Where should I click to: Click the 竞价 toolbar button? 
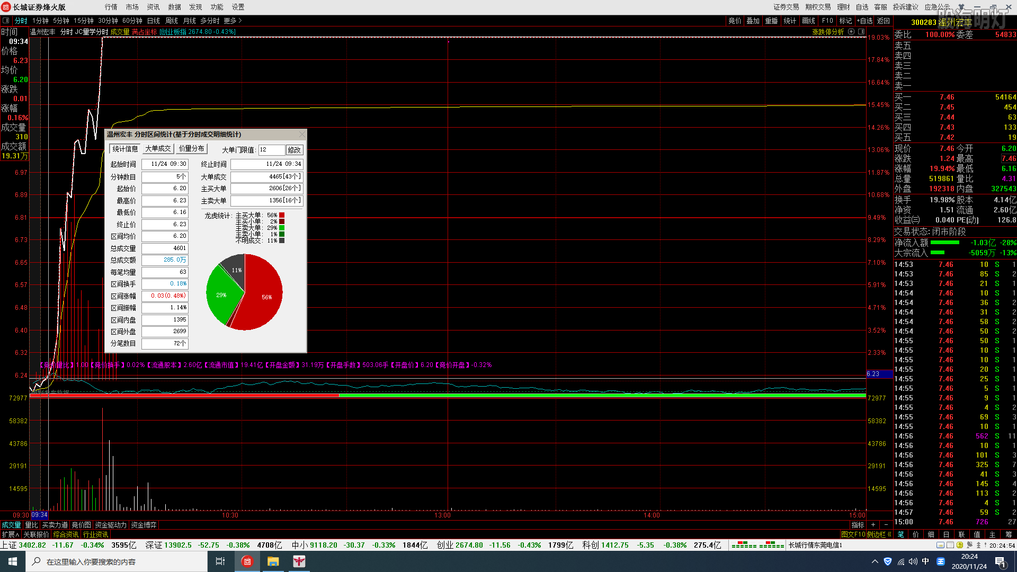coord(735,21)
